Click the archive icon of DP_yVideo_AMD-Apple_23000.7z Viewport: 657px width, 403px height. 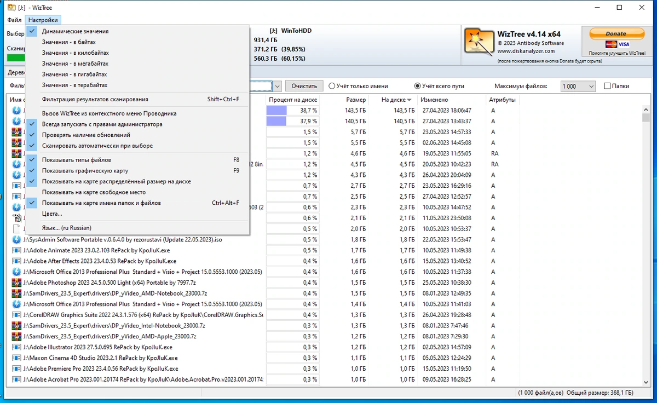click(x=16, y=336)
